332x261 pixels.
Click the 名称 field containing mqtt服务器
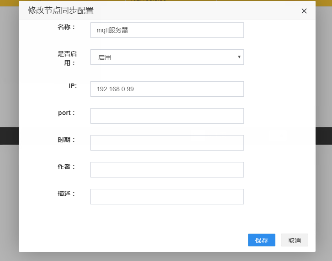point(167,30)
